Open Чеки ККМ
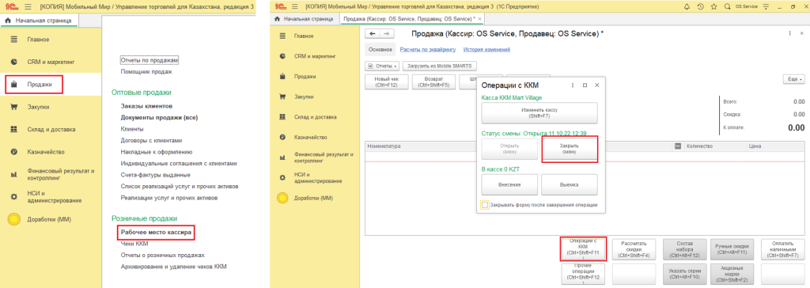The height and width of the screenshot is (288, 810). click(134, 244)
